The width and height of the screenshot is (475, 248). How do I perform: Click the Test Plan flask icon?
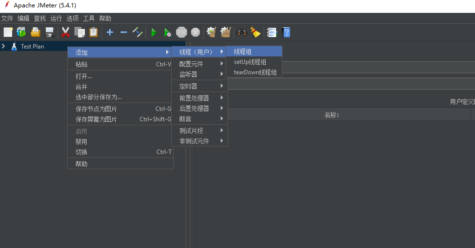click(x=14, y=47)
